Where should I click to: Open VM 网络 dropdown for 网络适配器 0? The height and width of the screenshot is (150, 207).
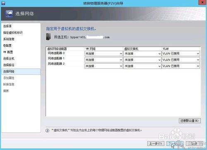tap(103, 54)
